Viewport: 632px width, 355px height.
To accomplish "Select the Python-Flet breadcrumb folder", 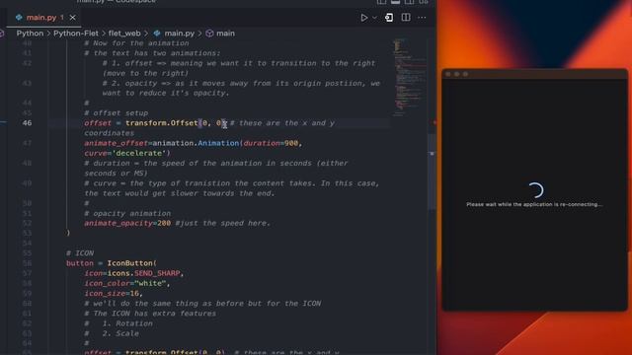I will [x=76, y=34].
